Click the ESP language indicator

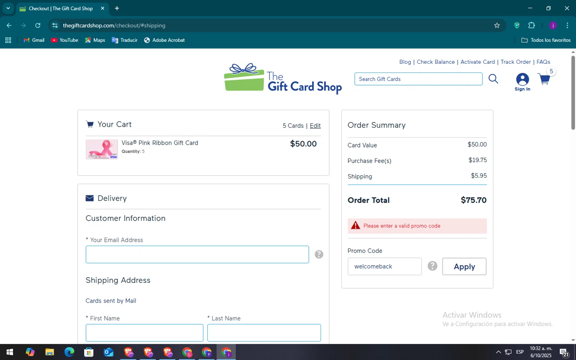click(x=520, y=352)
